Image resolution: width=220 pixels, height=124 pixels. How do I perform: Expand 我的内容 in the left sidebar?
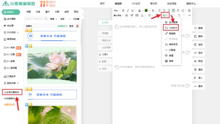(11, 83)
